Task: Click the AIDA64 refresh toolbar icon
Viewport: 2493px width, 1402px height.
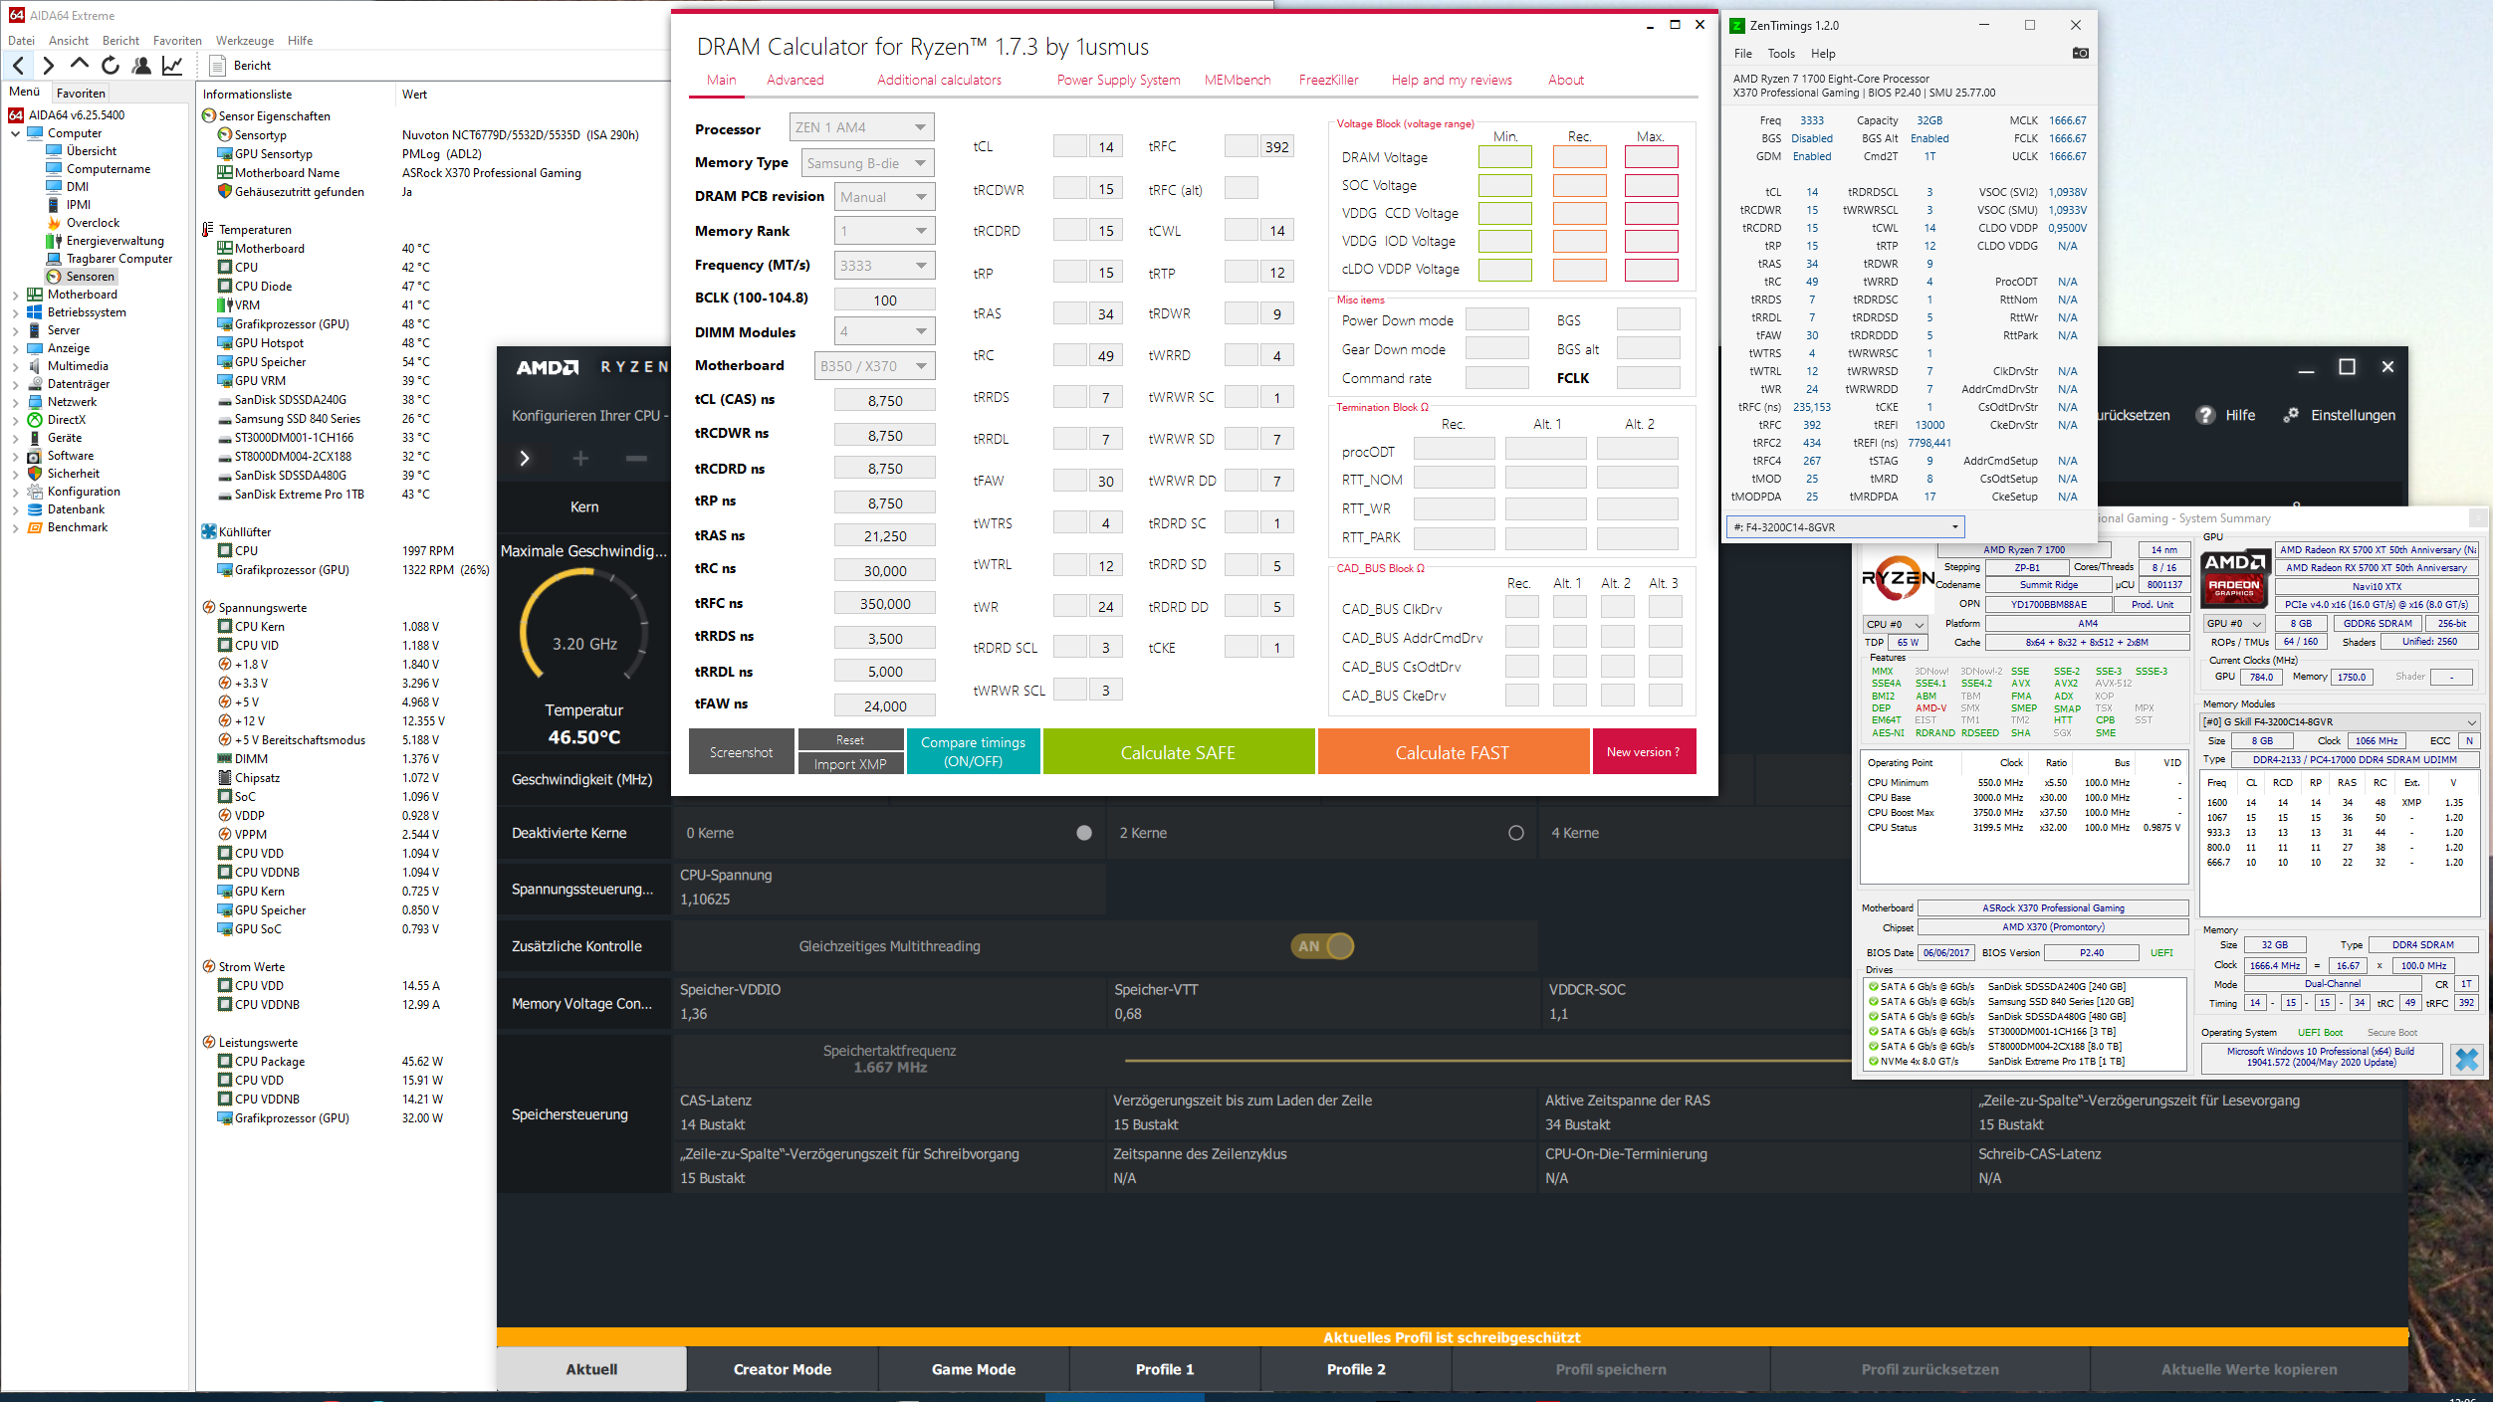Action: [111, 66]
